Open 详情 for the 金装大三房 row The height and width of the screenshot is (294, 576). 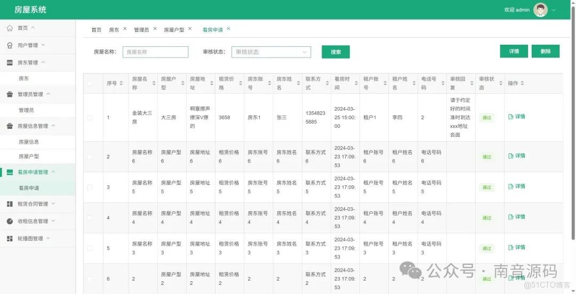[517, 117]
